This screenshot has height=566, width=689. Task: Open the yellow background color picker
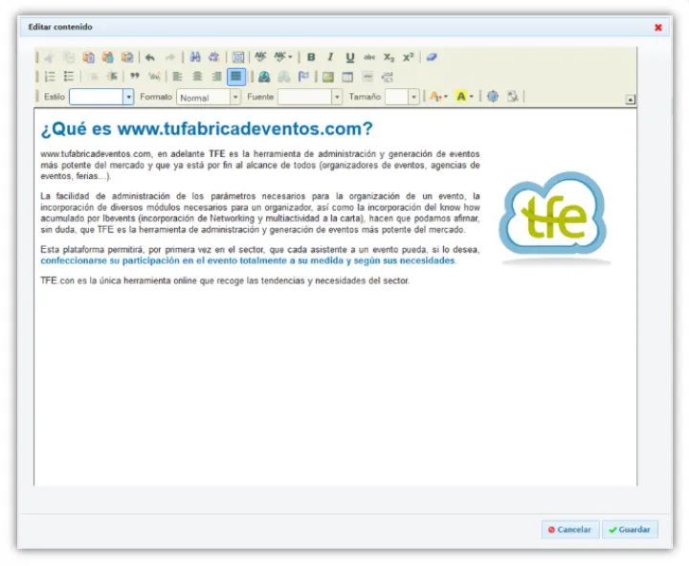(x=464, y=97)
